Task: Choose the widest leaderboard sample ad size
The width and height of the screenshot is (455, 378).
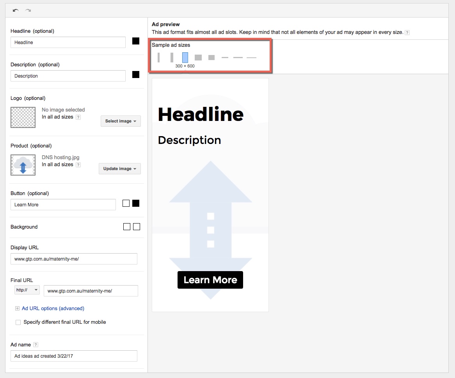Action: [x=251, y=58]
